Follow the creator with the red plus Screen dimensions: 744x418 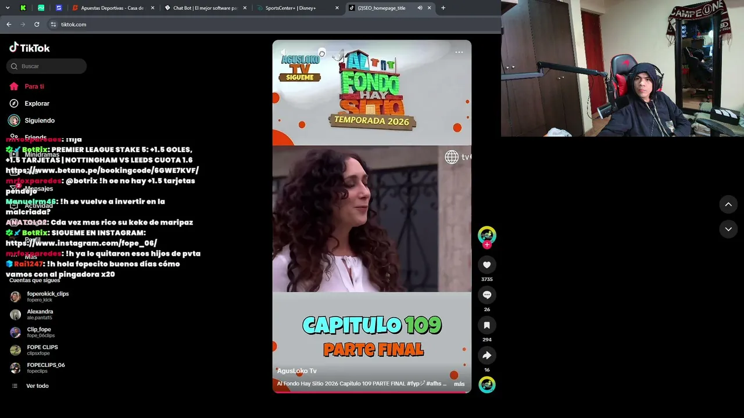487,245
